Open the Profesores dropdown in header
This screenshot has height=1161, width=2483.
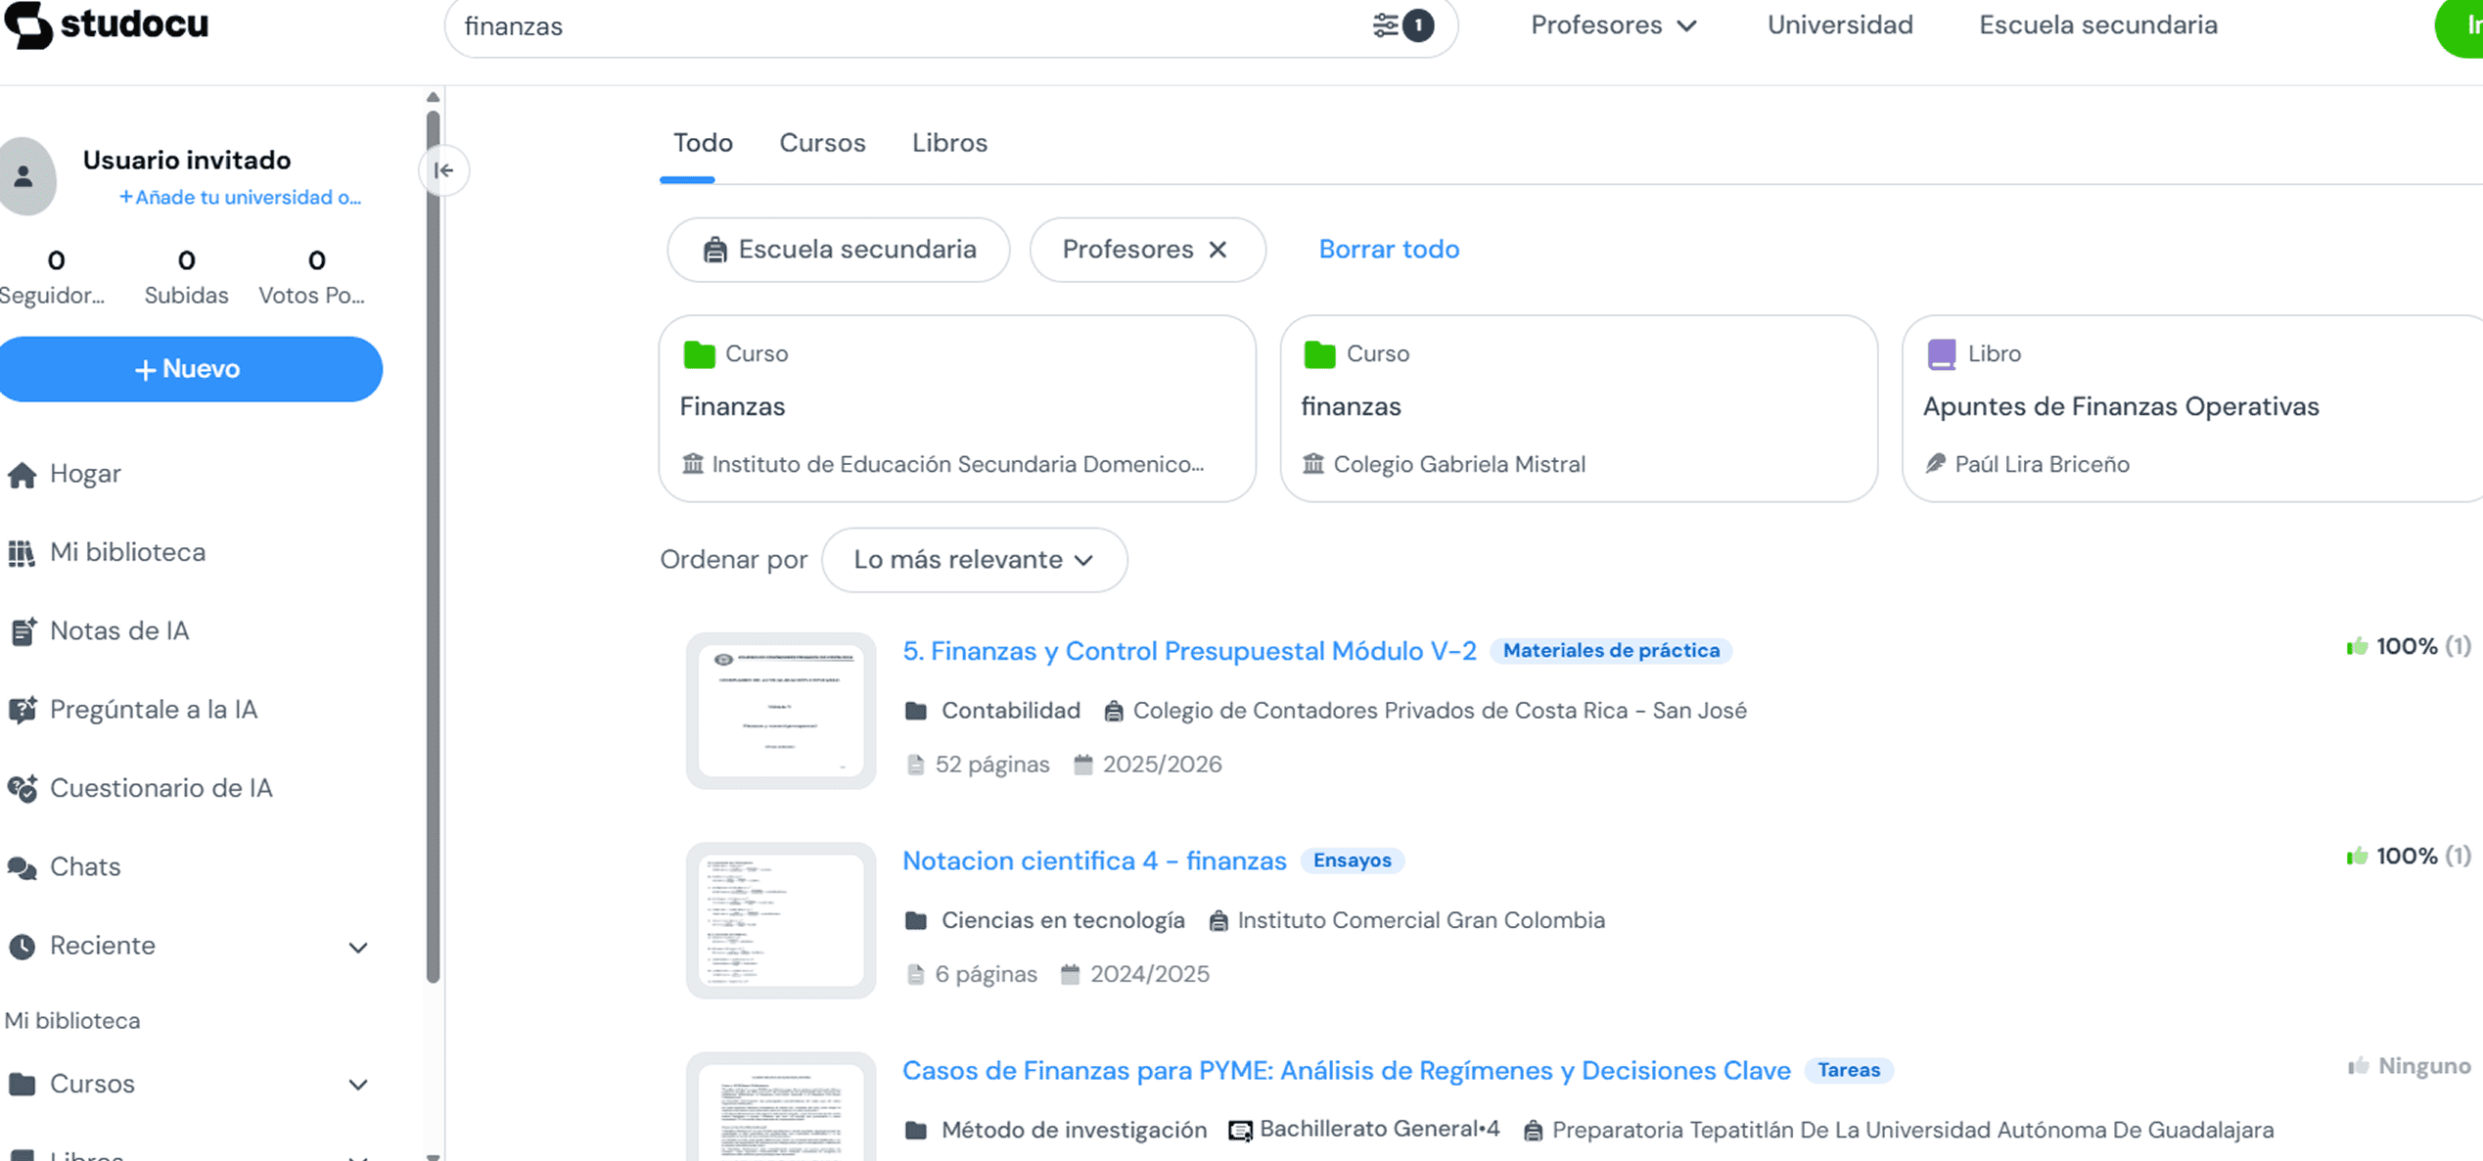[x=1614, y=25]
